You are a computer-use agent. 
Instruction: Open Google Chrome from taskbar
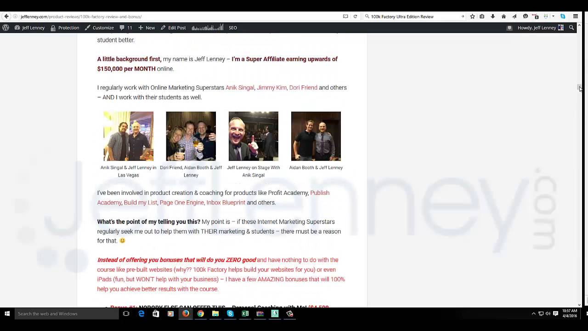pyautogui.click(x=201, y=314)
